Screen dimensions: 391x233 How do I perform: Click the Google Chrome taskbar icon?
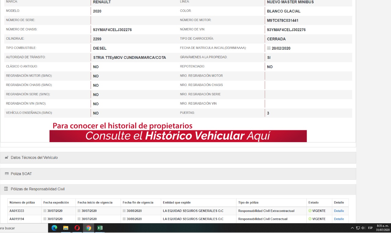tap(89, 228)
